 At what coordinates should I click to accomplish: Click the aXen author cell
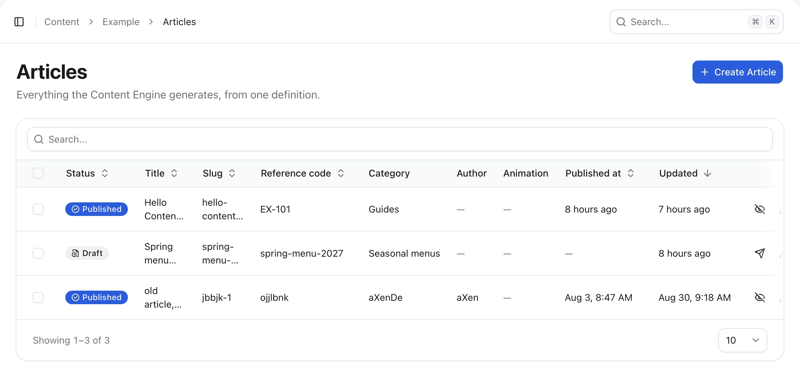click(467, 297)
